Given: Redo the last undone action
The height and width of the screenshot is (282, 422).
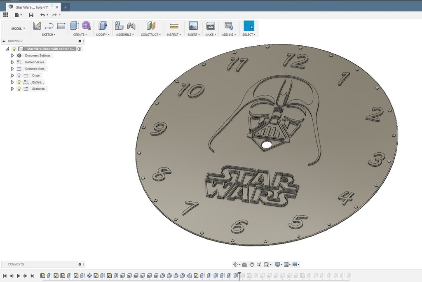Looking at the screenshot, I should (55, 15).
